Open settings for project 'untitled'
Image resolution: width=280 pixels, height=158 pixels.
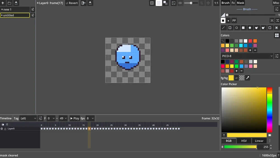pos(33,15)
